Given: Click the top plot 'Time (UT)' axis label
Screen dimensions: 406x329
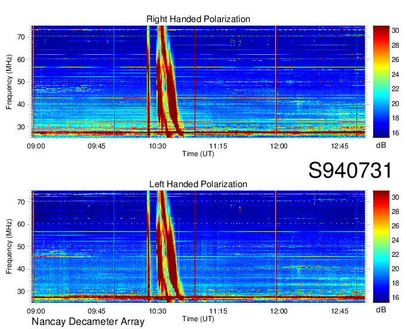Looking at the screenshot, I should click(198, 154).
